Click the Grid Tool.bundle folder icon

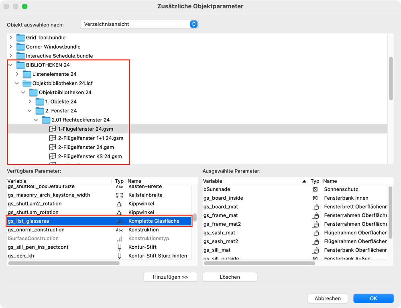[x=20, y=38]
